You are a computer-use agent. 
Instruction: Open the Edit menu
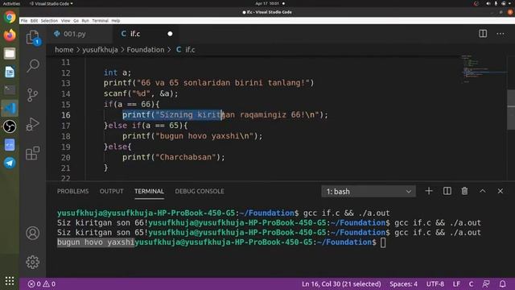(x=34, y=20)
